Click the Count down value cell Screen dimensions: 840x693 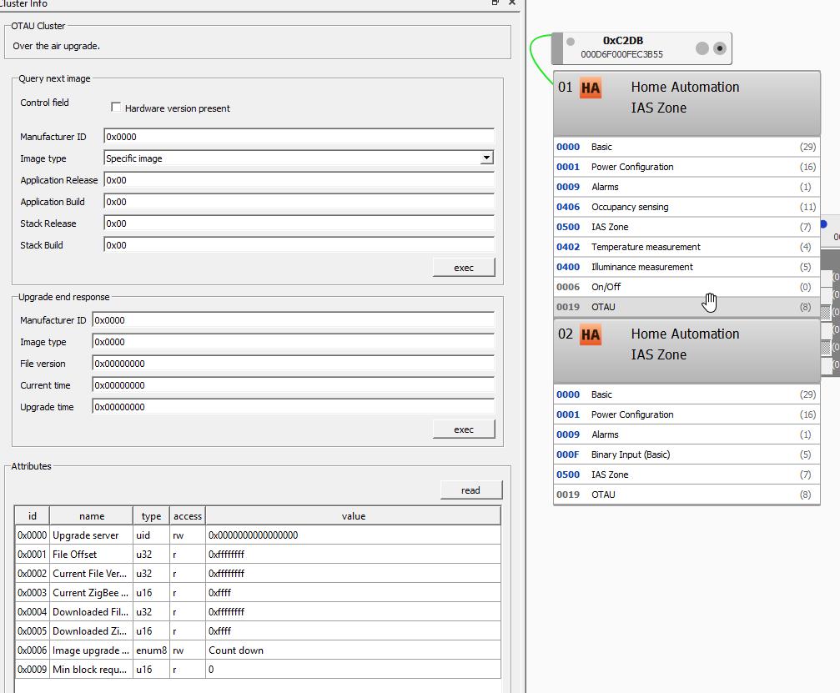click(x=354, y=650)
